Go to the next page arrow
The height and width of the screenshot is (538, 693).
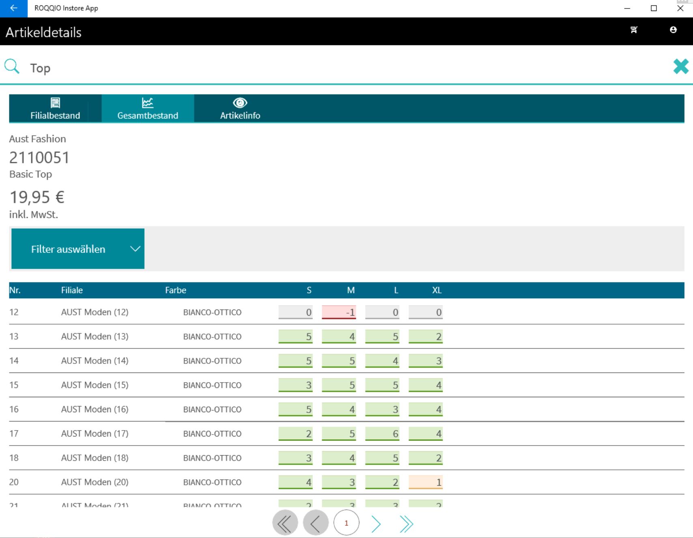(x=376, y=524)
